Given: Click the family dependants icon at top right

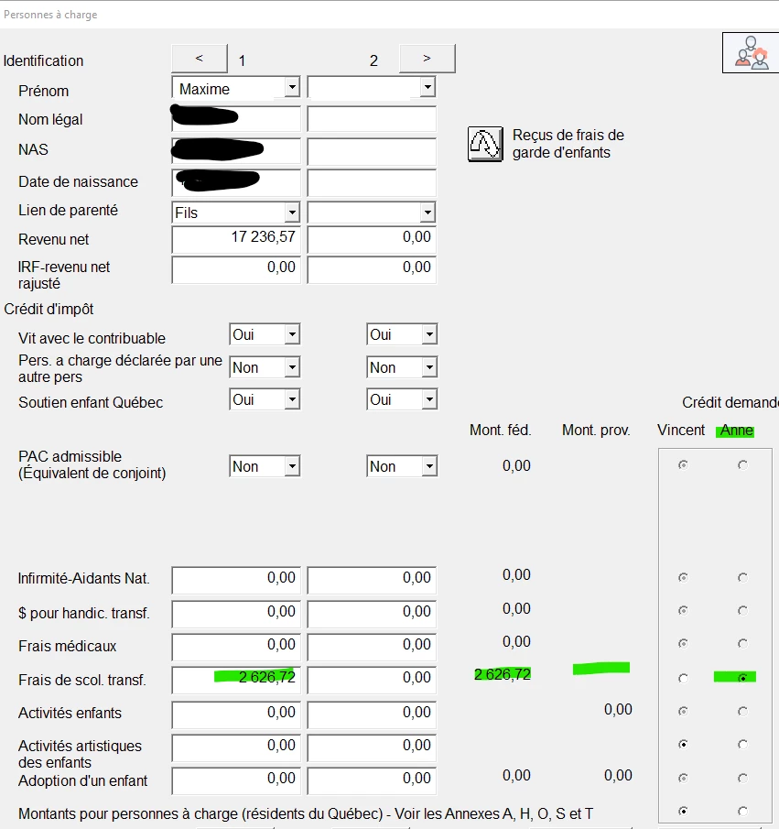Looking at the screenshot, I should (x=751, y=53).
